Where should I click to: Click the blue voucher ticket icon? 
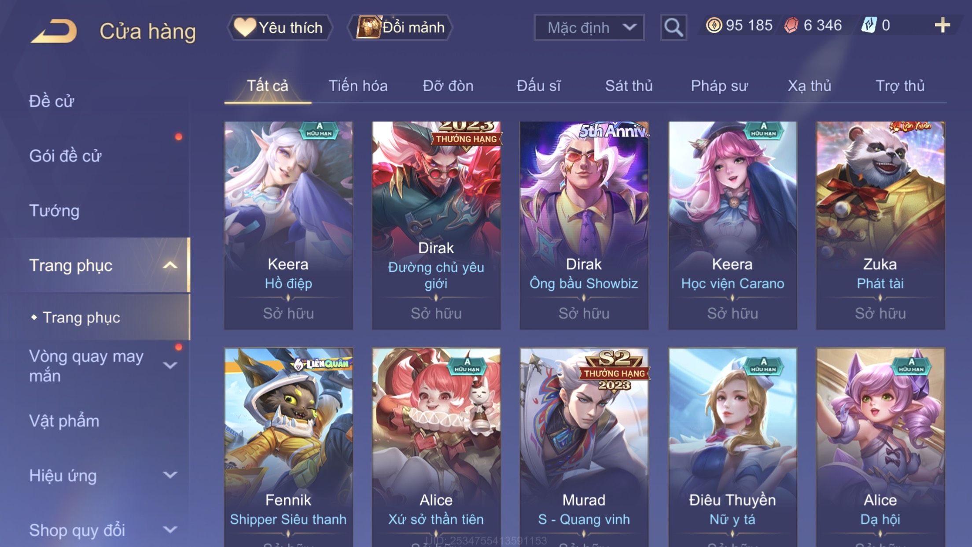[x=869, y=25]
